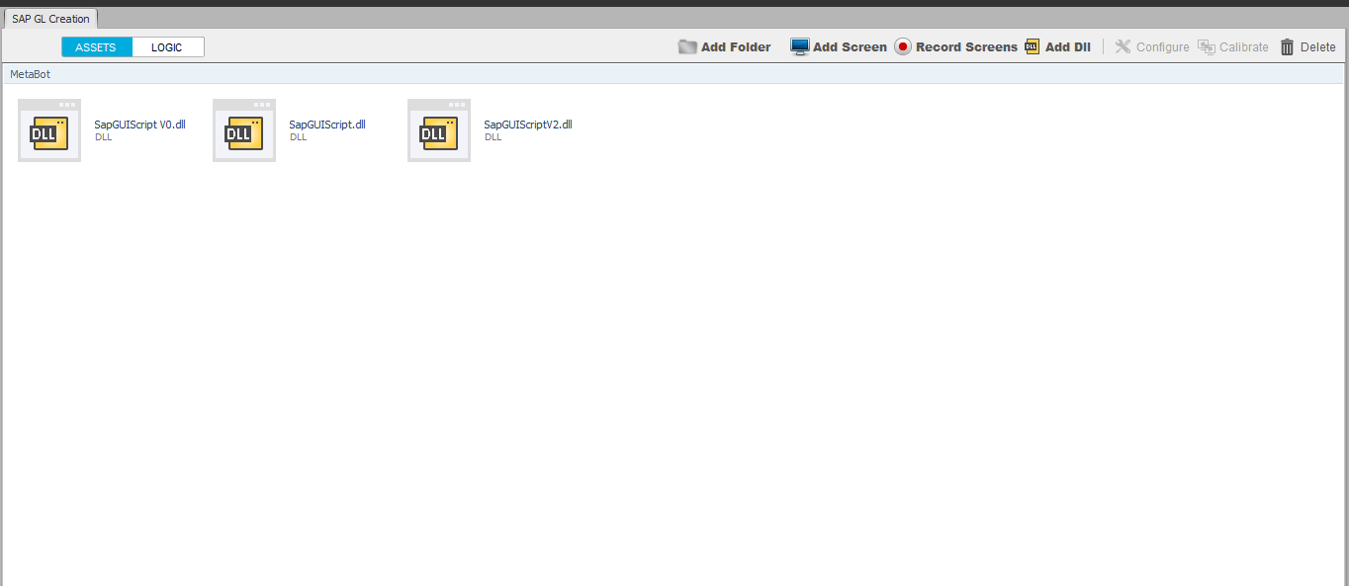This screenshot has width=1349, height=586.
Task: Click the Add Dll yellow icon
Action: (1033, 46)
